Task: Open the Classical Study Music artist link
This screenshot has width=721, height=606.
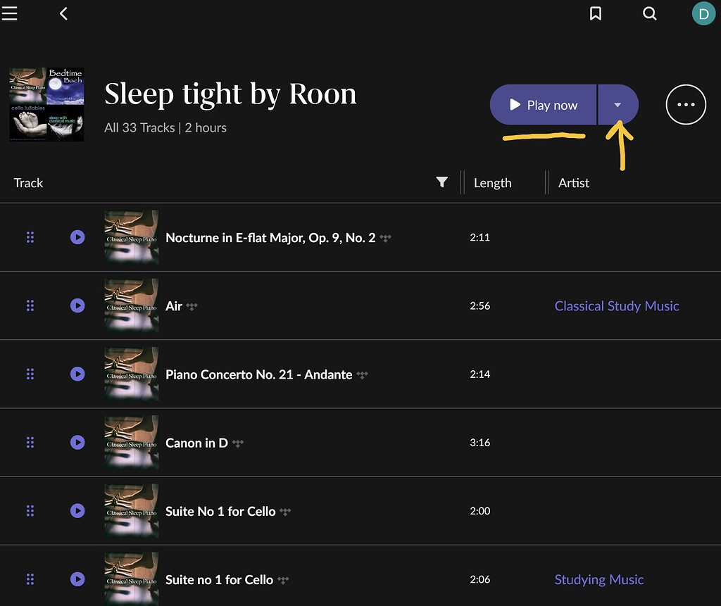Action: click(616, 305)
